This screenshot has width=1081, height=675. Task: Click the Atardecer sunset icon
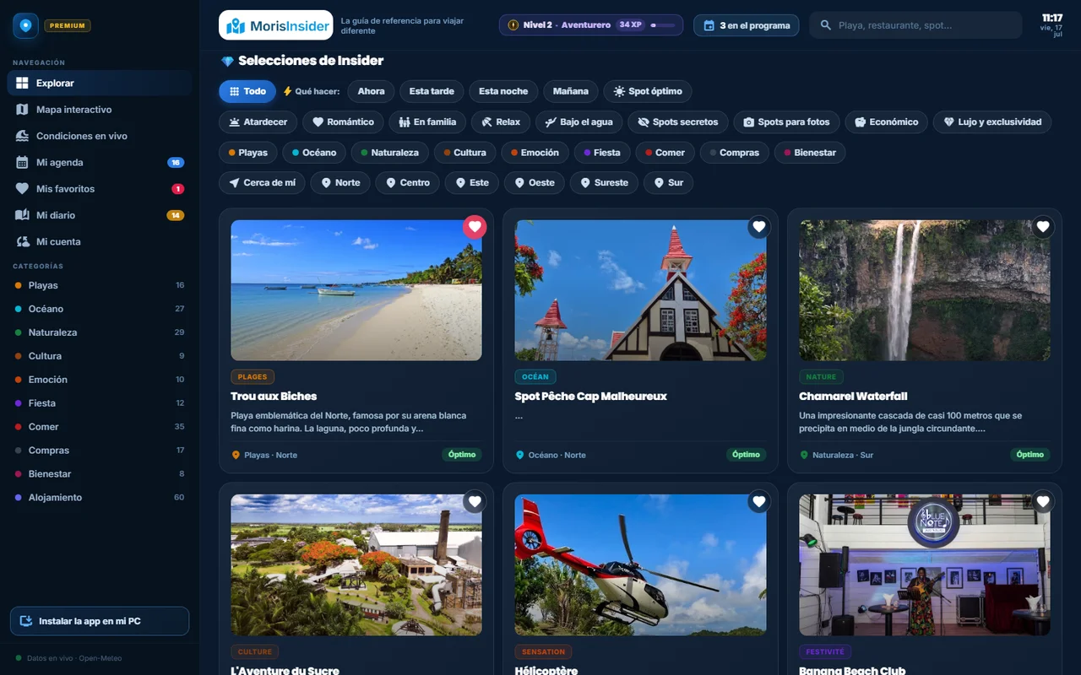tap(233, 122)
